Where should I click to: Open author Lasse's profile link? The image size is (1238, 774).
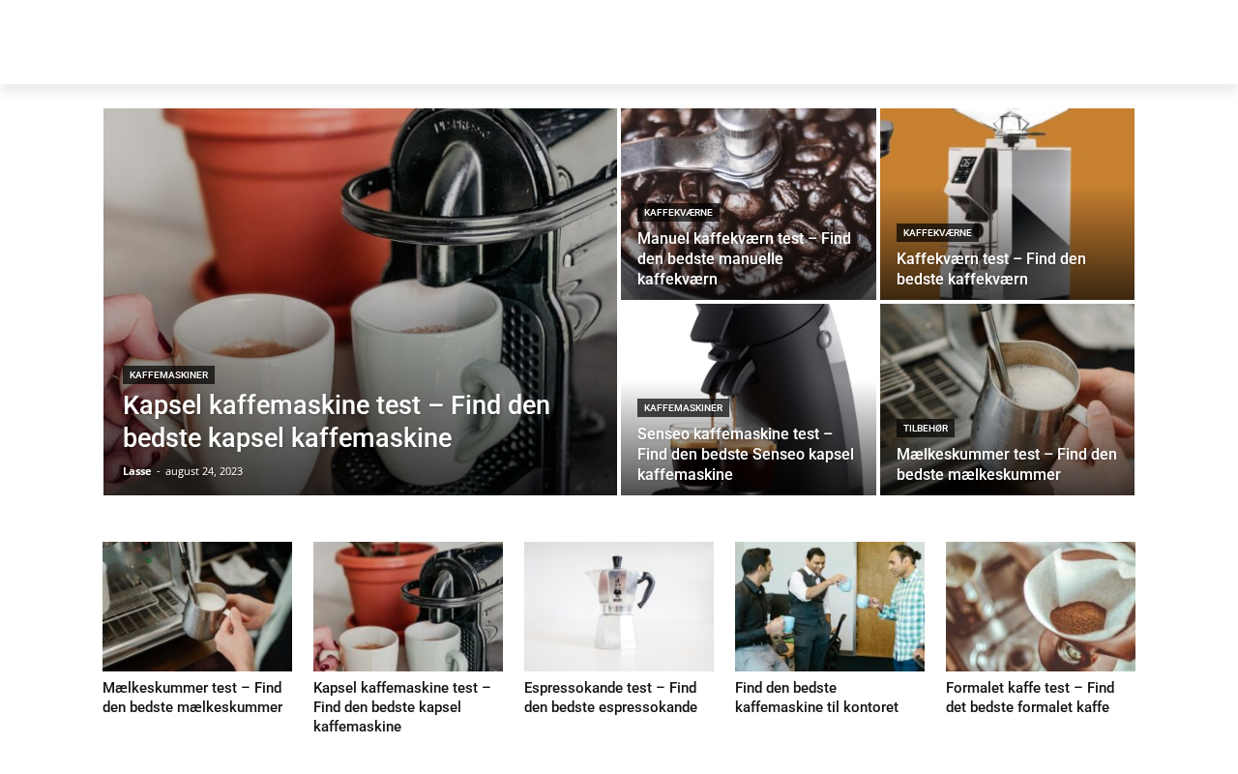point(136,471)
